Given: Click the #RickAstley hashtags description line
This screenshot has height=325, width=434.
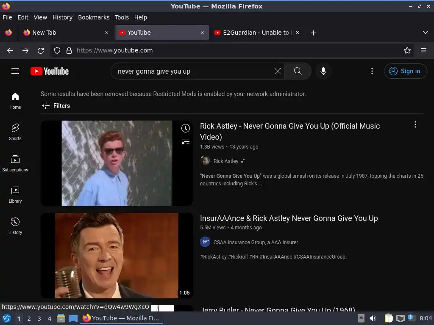Looking at the screenshot, I should 273,257.
